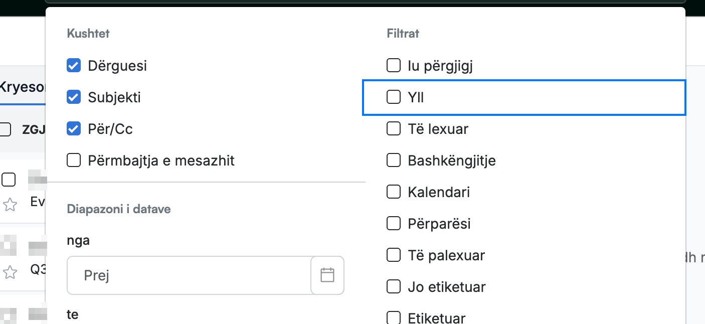Click the Prej start date field
Image resolution: width=705 pixels, height=324 pixels.
[x=189, y=275]
